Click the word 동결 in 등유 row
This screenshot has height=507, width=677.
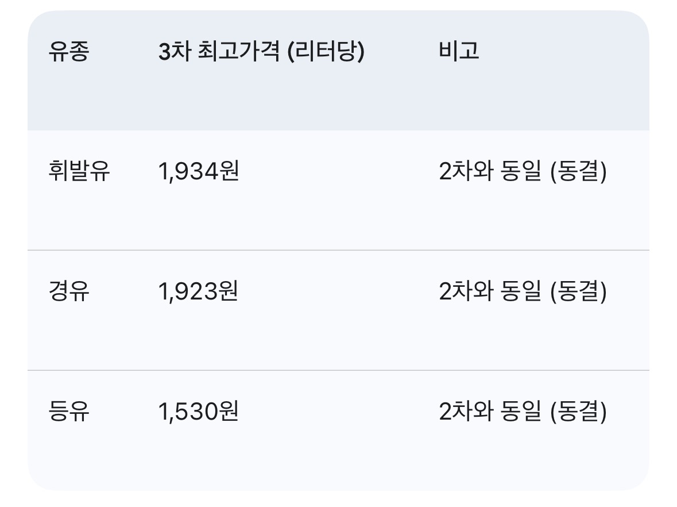coord(578,411)
